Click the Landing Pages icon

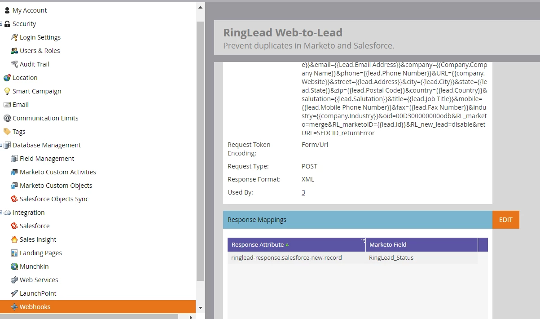tap(14, 253)
